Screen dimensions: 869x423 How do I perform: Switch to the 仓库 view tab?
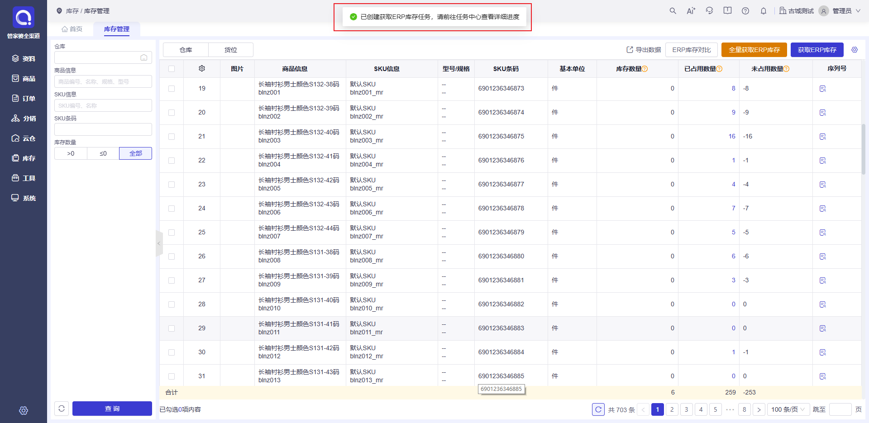[x=186, y=50]
